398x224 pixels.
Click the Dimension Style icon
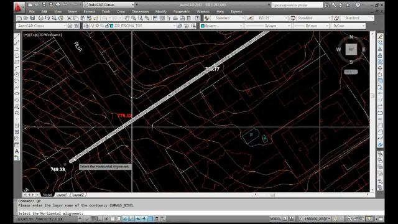(x=250, y=18)
